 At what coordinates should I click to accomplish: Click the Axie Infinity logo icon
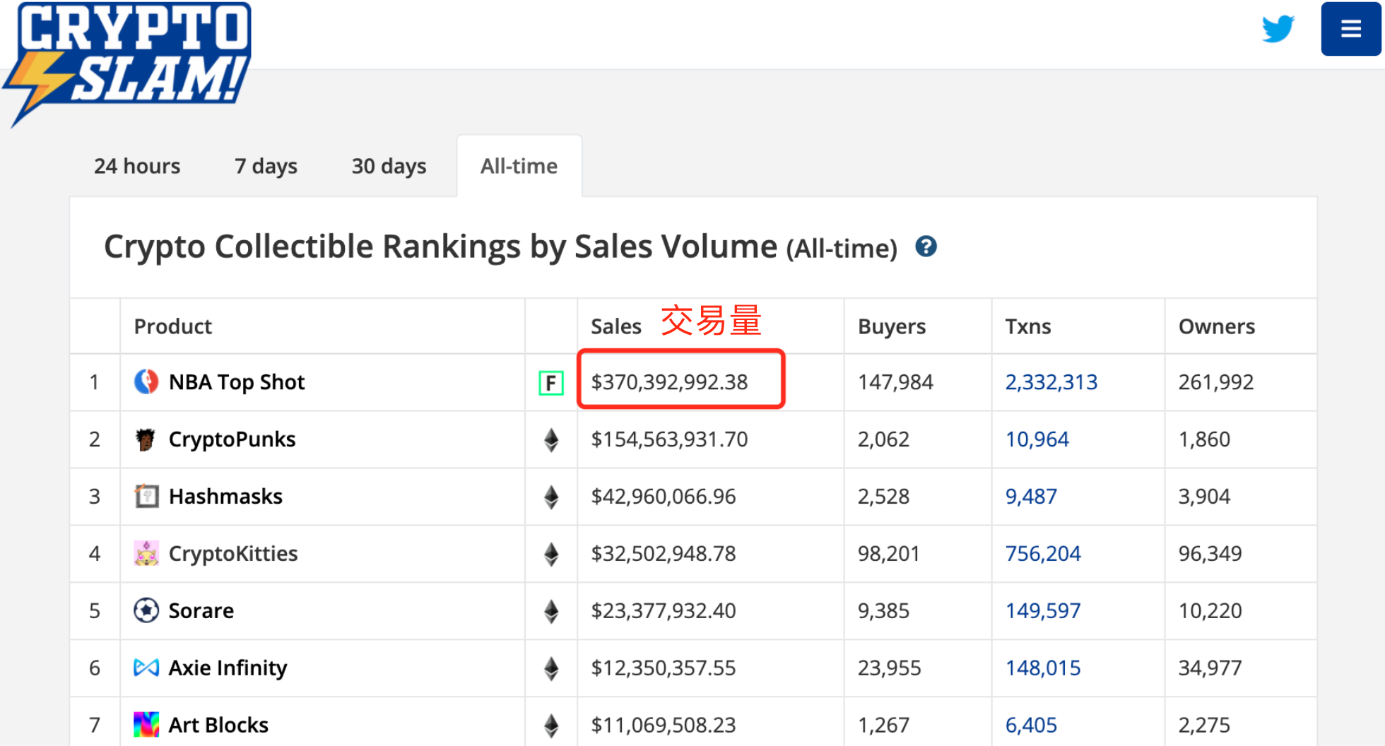coord(146,668)
